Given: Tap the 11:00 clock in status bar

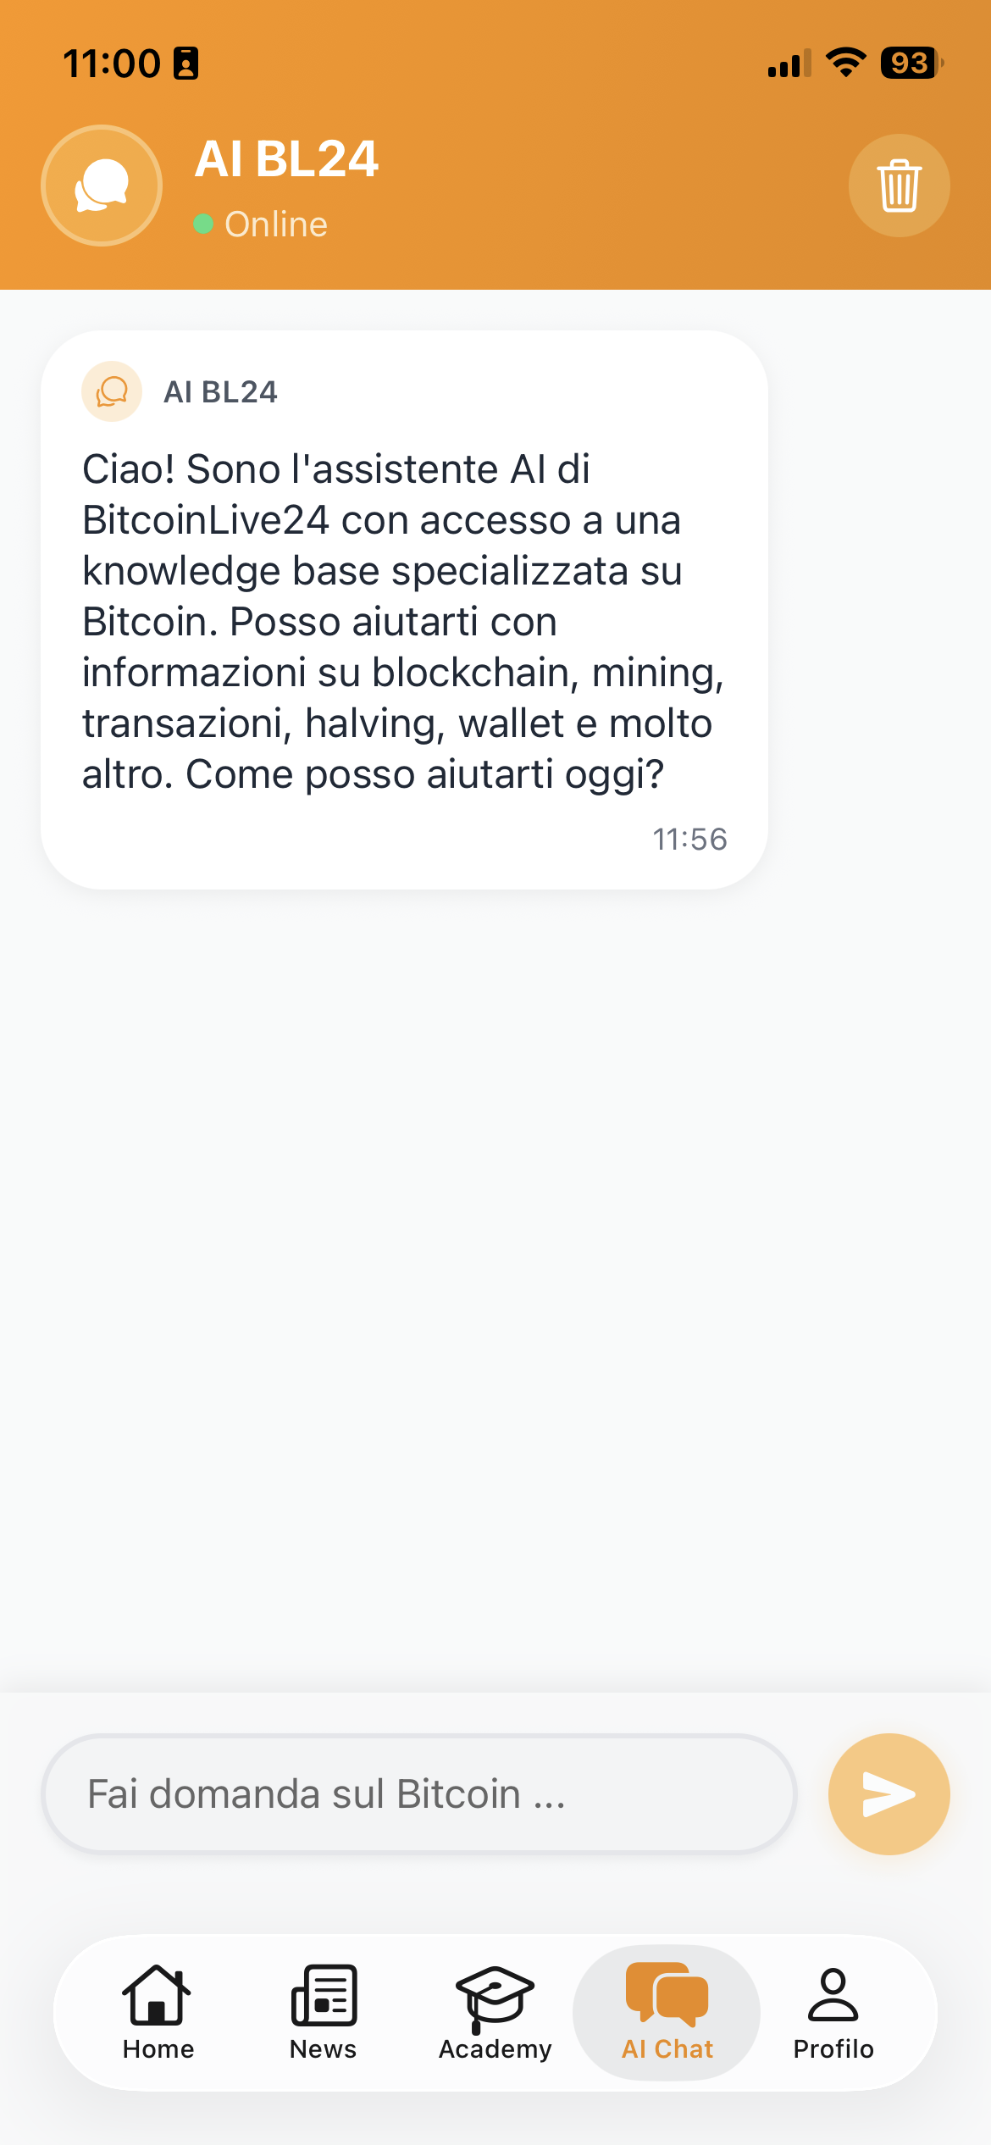Looking at the screenshot, I should click(112, 64).
